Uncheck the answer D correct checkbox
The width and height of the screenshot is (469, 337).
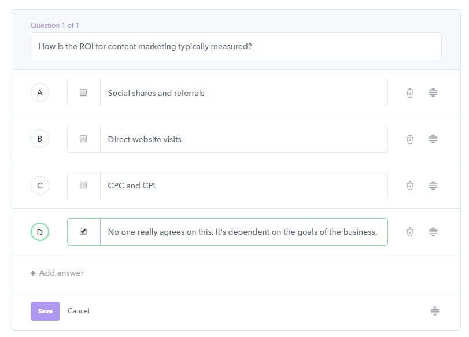pyautogui.click(x=83, y=231)
